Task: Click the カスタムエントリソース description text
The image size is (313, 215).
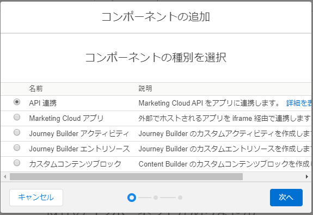Action: click(225, 149)
